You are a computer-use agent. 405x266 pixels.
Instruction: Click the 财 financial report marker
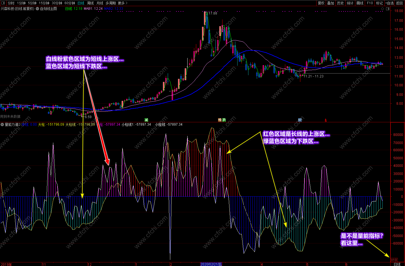[300, 120]
